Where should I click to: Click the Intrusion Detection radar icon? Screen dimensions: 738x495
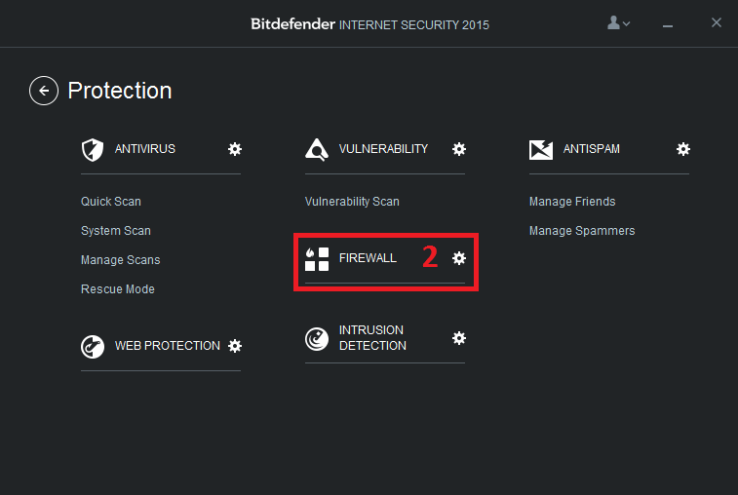click(x=317, y=339)
